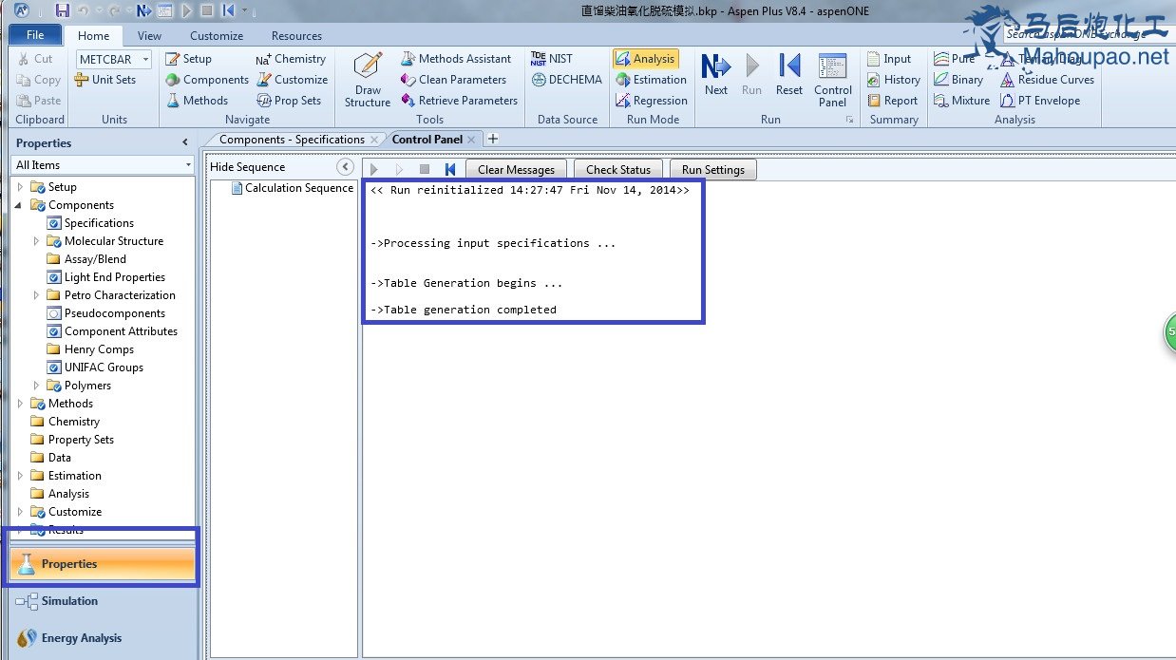The image size is (1176, 660).
Task: Open the run History
Action: (x=893, y=80)
